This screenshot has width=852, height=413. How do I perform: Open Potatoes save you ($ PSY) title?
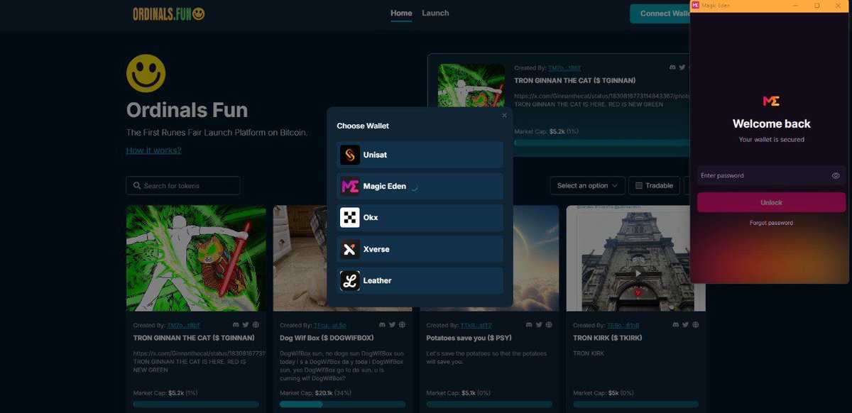(x=469, y=338)
